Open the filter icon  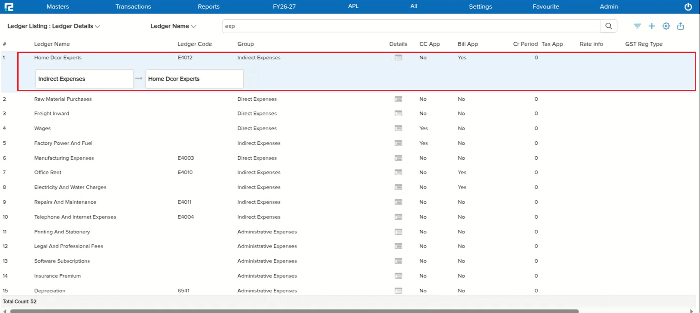coord(637,26)
